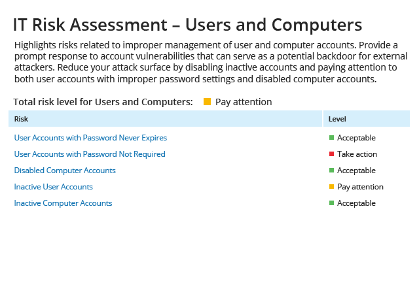The image size is (419, 294).
Task: Click Pay attention text beside total risk level
Action: click(244, 102)
